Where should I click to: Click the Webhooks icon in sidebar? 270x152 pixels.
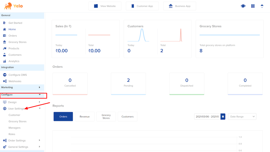click(x=5, y=81)
